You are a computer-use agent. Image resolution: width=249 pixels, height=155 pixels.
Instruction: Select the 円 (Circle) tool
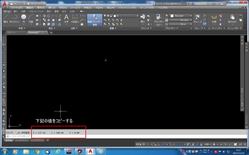pos(24,19)
